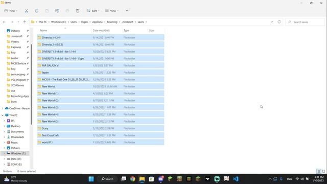Click the Search saves input field
This screenshot has width=327, height=184.
pos(305,22)
